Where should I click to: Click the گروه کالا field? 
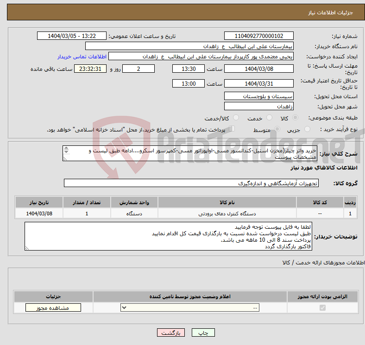(191, 183)
